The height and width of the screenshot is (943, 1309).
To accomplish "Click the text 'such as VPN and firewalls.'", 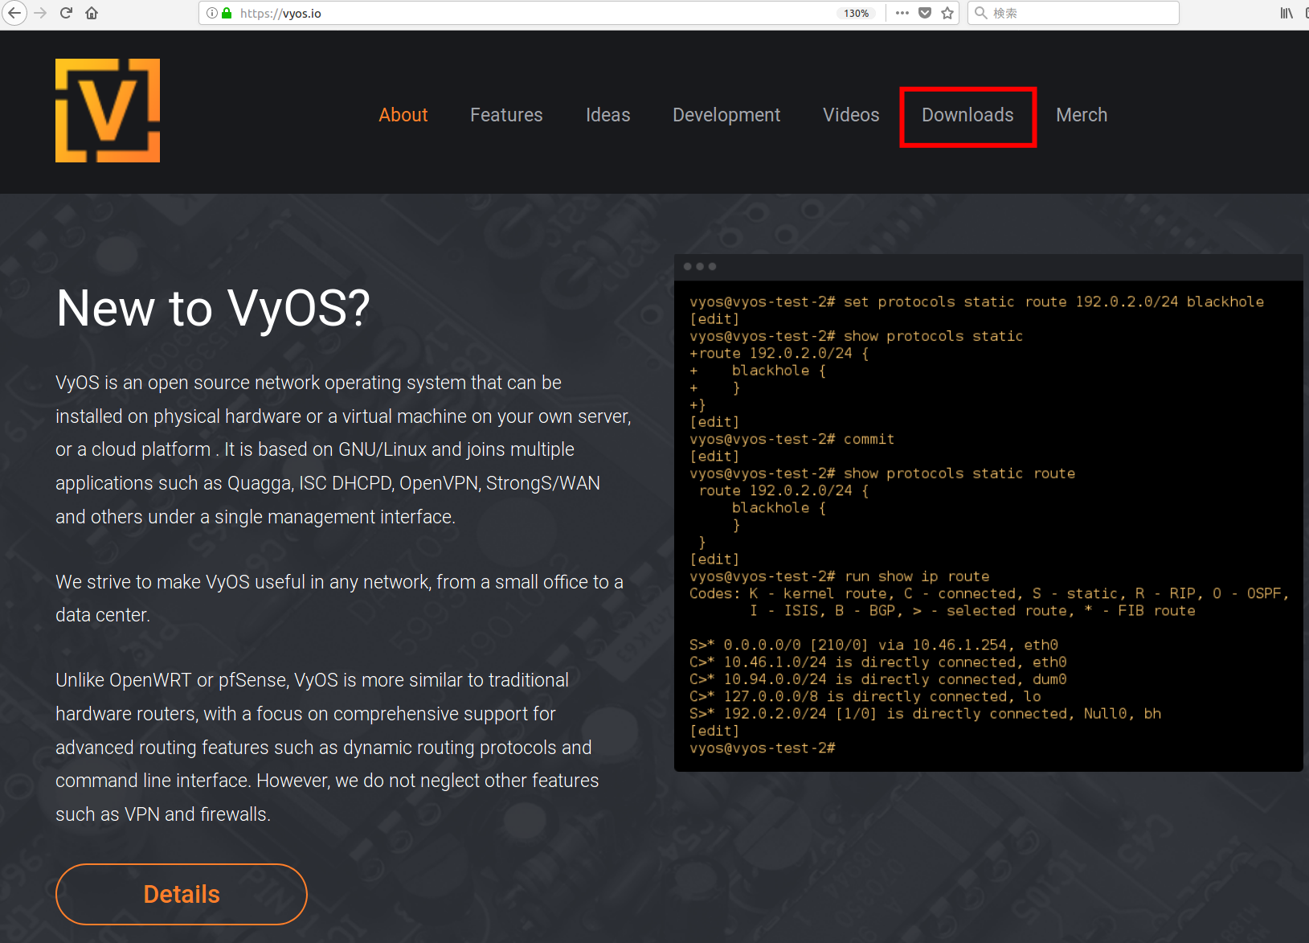I will pyautogui.click(x=163, y=814).
